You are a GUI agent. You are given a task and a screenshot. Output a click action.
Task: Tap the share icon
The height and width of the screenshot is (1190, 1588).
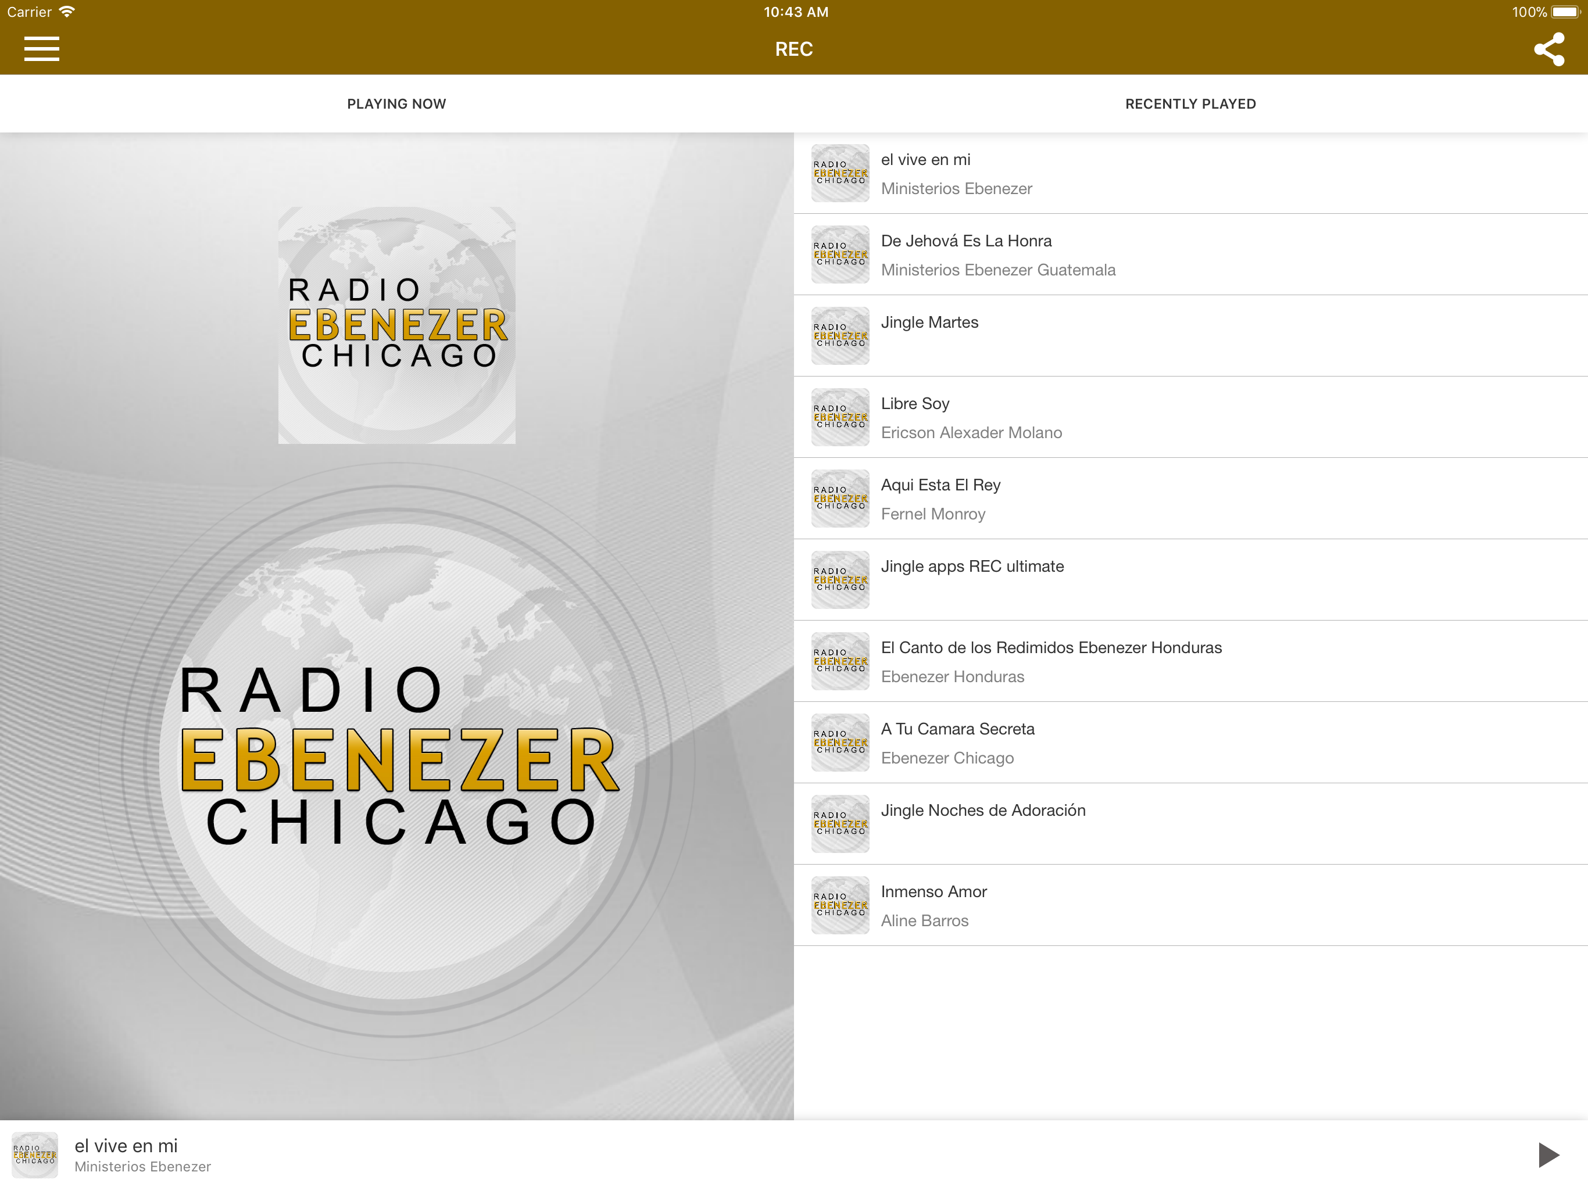coord(1548,49)
